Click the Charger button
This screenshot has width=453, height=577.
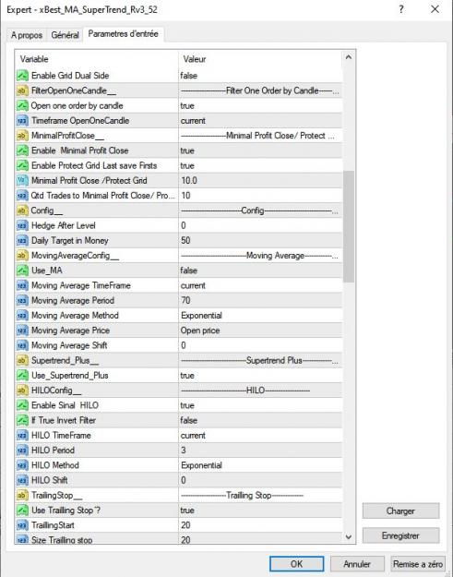point(400,511)
